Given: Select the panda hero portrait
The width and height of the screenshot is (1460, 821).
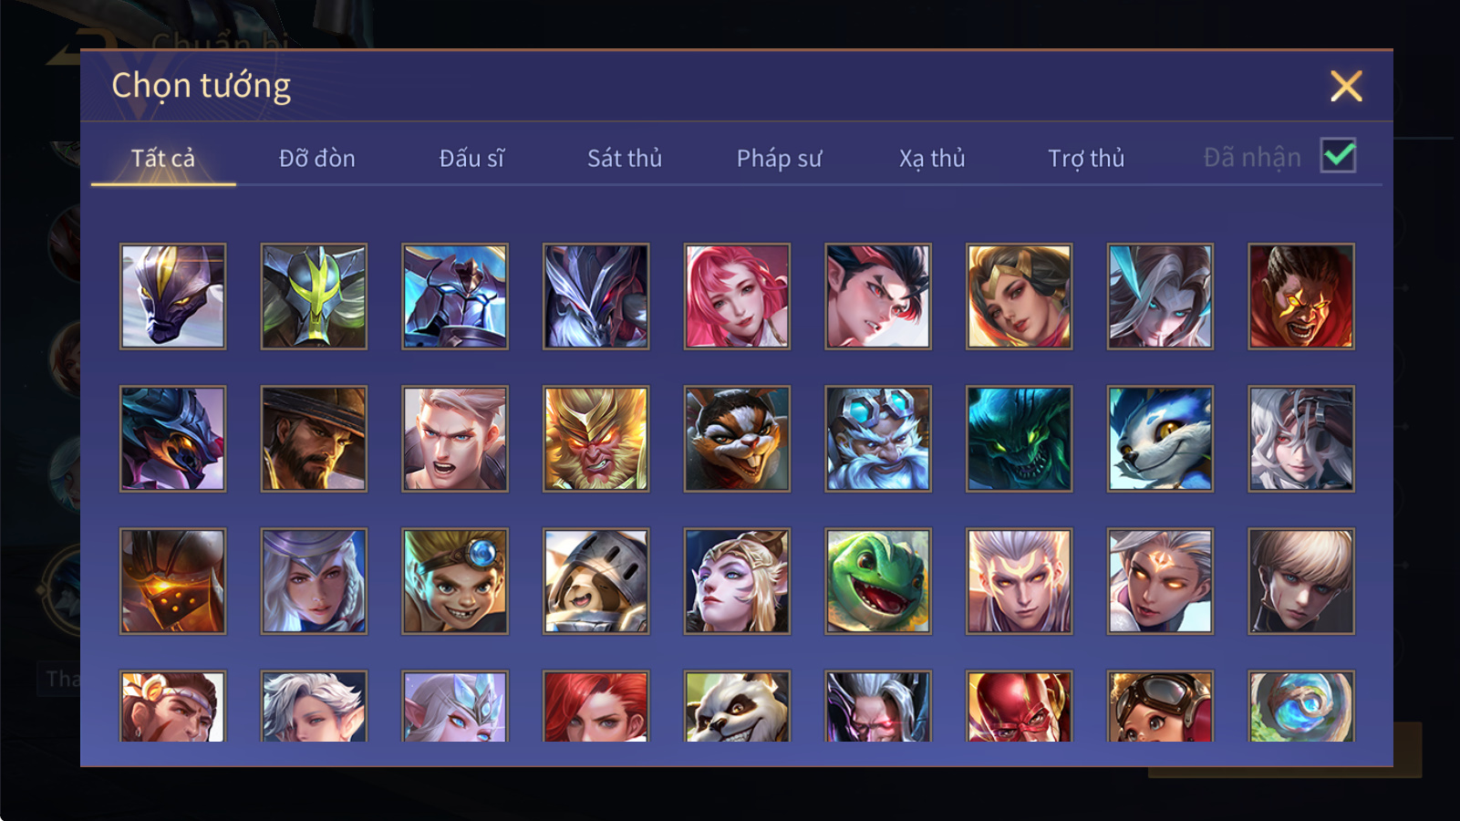Looking at the screenshot, I should click(x=737, y=706).
